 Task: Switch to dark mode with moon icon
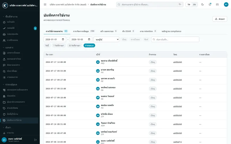coord(203,5)
